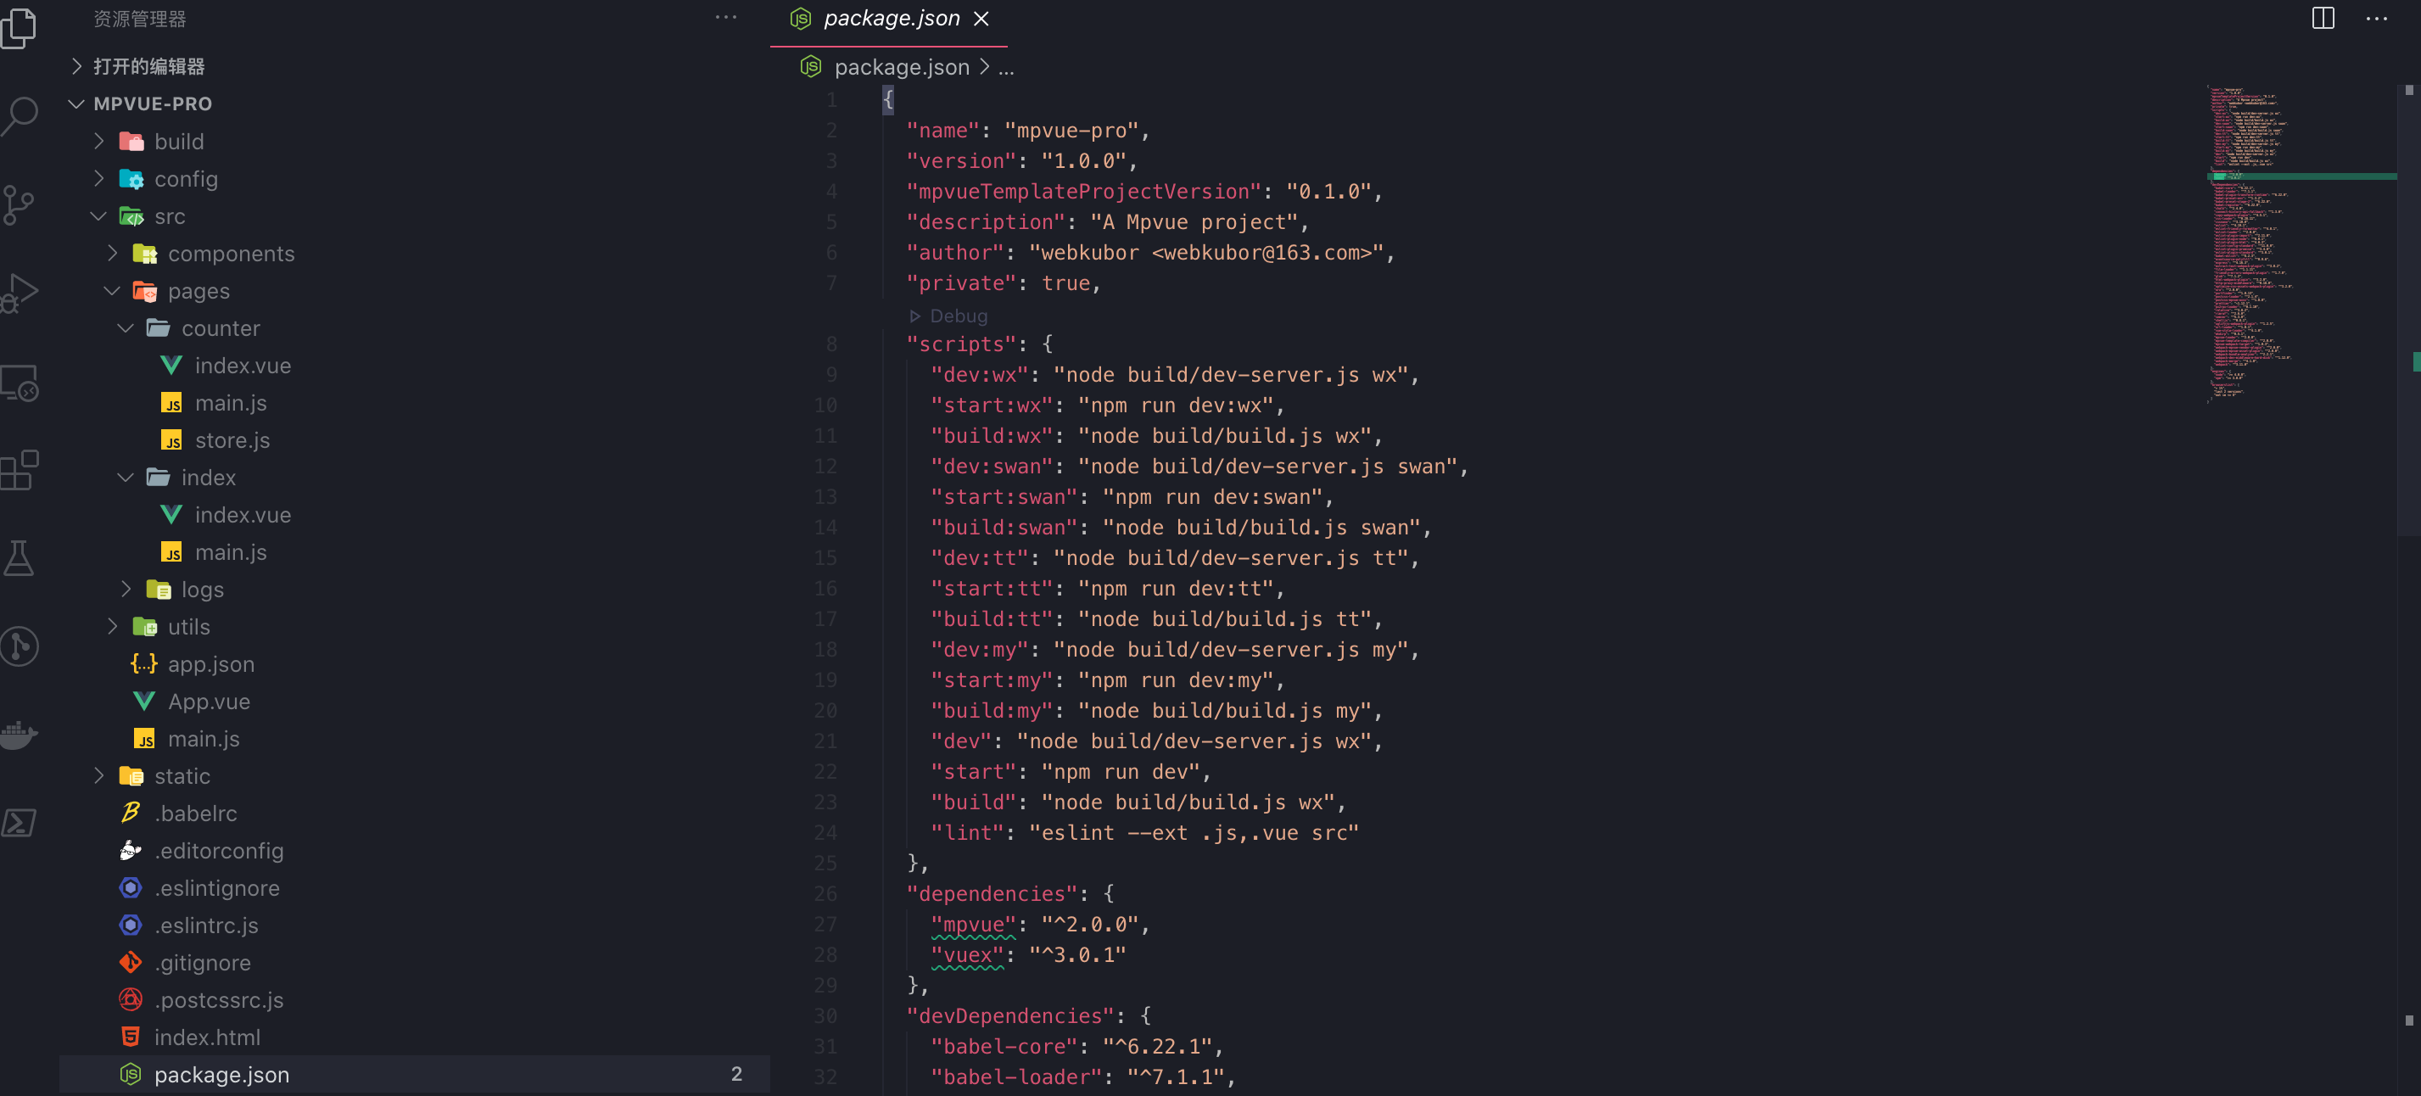Open explorer panel more actions menu

[725, 18]
